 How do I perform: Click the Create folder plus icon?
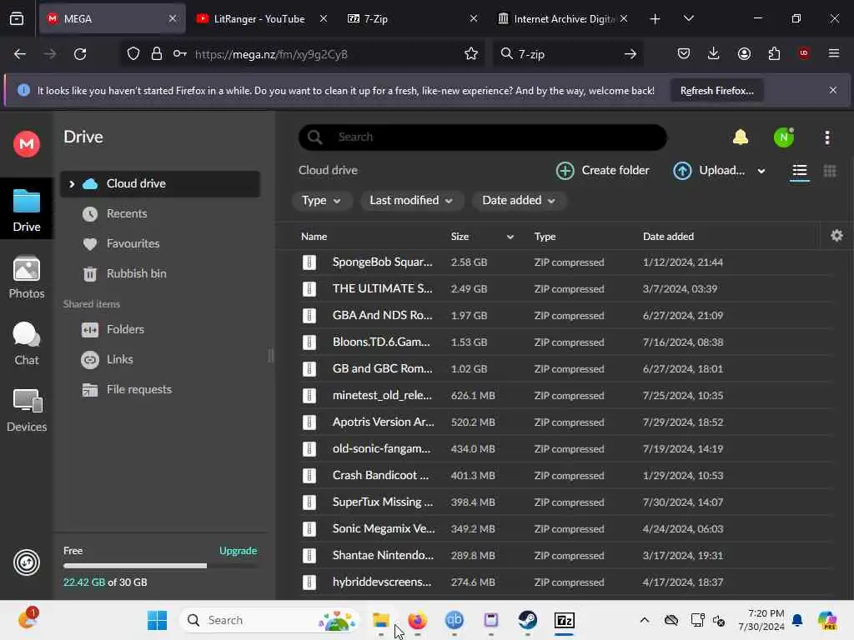tap(565, 170)
